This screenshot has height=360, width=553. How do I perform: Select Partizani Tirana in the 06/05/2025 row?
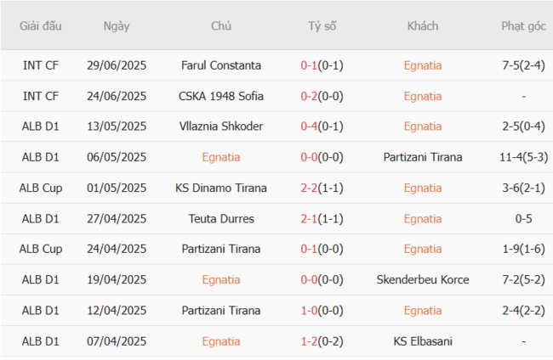(423, 156)
